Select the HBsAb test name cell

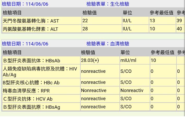(31, 61)
